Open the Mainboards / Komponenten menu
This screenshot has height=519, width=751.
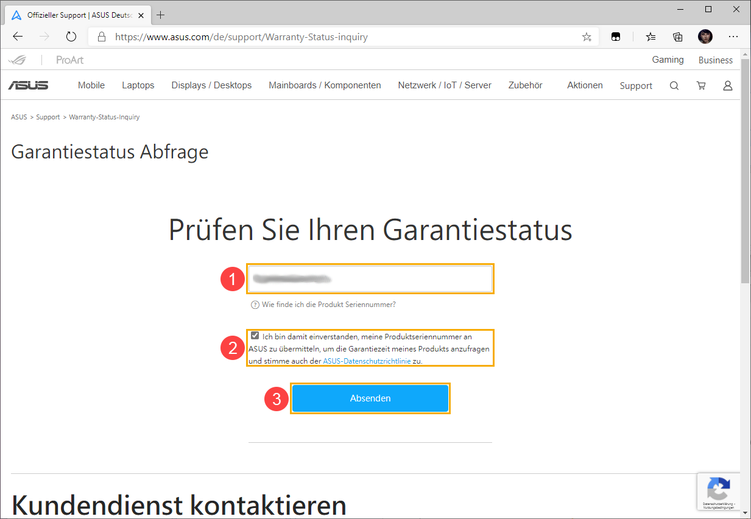click(x=325, y=85)
